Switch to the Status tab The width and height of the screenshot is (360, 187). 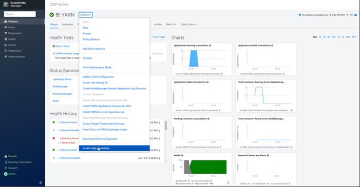pos(54,25)
